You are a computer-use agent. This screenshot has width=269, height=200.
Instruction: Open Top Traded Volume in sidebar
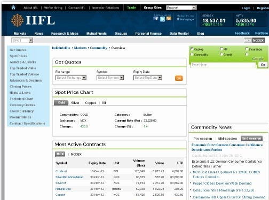click(25, 74)
